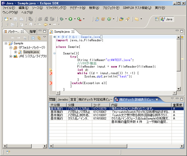
Task: Open the ヘルプ(H) menu
Action: pos(27,12)
